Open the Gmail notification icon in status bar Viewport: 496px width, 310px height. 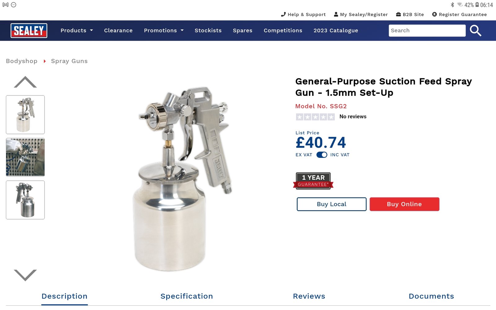tap(6, 5)
